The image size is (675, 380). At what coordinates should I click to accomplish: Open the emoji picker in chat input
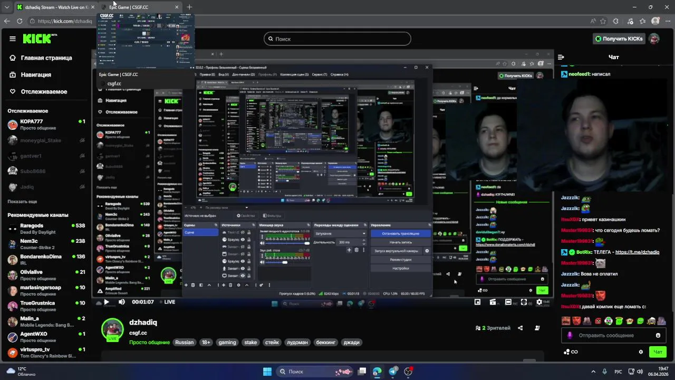pyautogui.click(x=658, y=335)
